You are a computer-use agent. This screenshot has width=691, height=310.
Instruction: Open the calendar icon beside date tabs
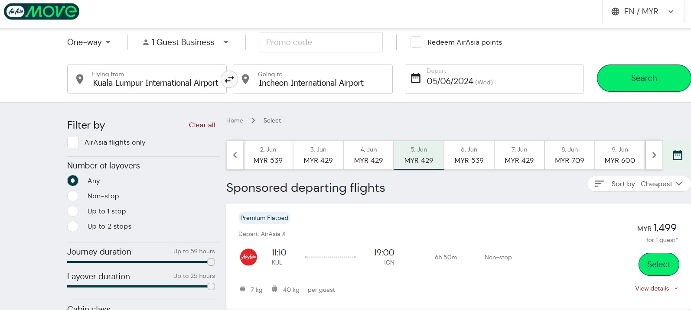pyautogui.click(x=677, y=155)
